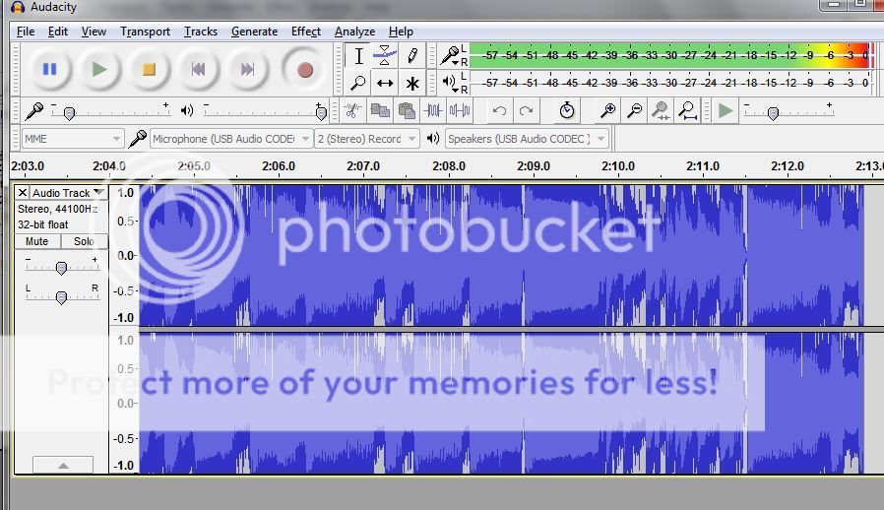Viewport: 884px width, 510px height.
Task: Open the Effect menu
Action: pyautogui.click(x=305, y=32)
